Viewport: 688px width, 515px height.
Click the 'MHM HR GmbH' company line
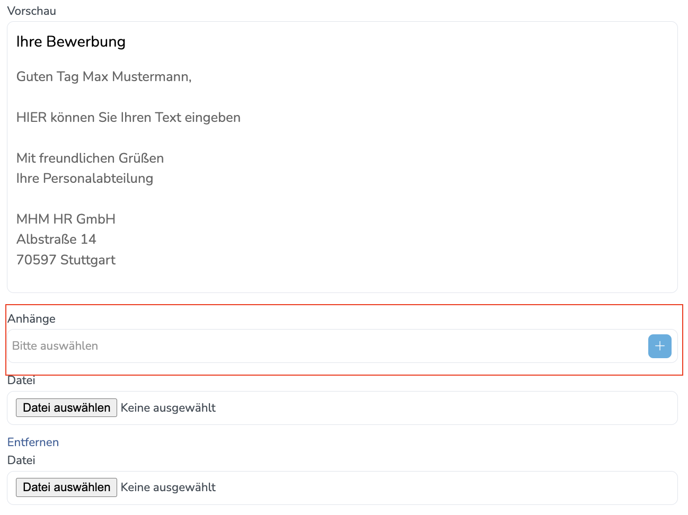66,219
